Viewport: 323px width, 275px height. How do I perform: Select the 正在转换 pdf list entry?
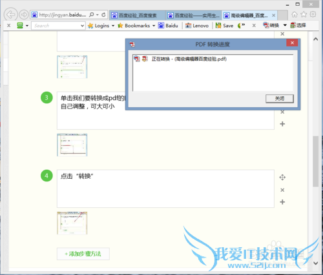180,59
